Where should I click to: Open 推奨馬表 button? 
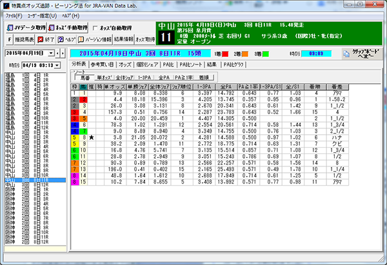point(25,39)
